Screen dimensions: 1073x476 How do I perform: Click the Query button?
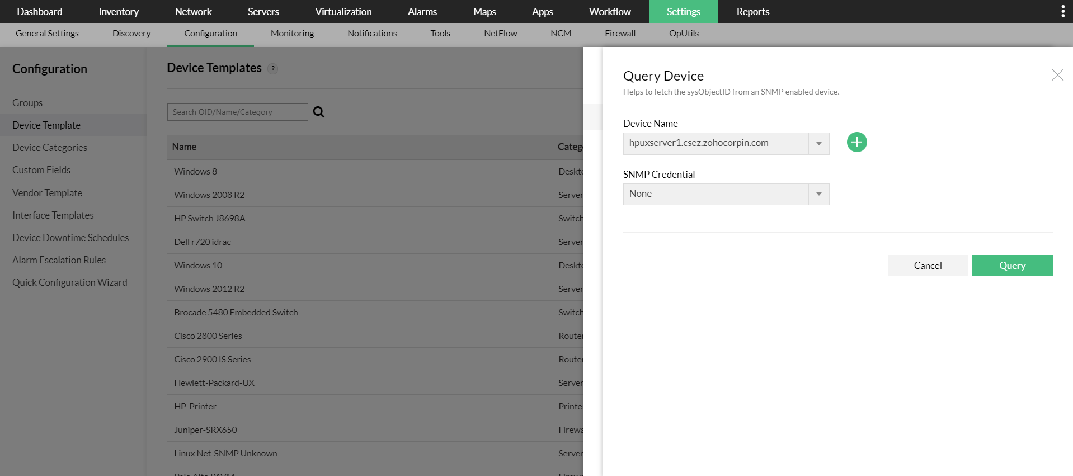(x=1012, y=266)
